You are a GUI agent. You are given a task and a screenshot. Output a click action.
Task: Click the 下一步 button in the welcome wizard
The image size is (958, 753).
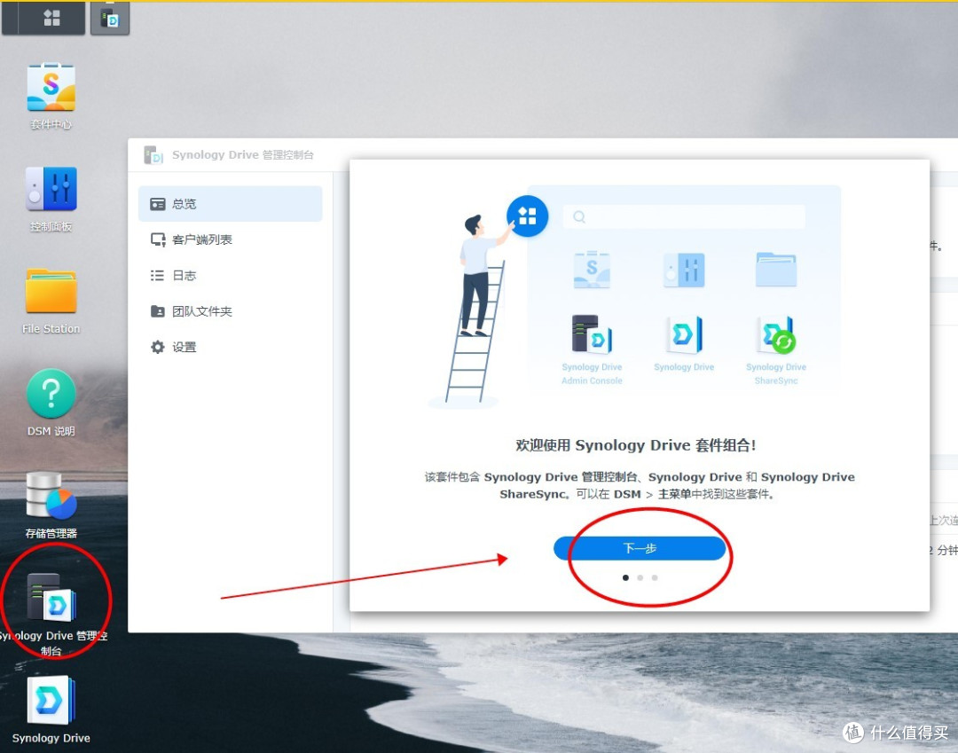coord(640,548)
